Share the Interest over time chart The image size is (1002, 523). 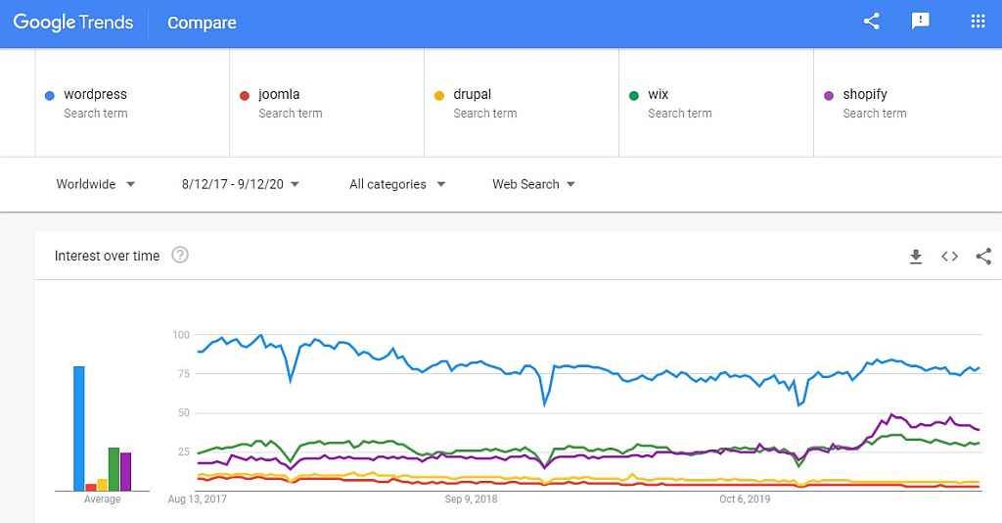click(983, 257)
